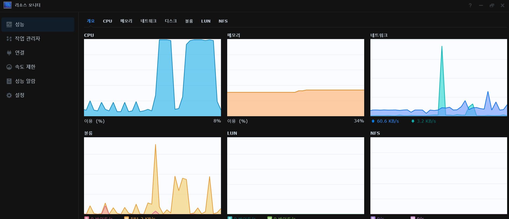Switch to the CPU tab

(x=107, y=21)
